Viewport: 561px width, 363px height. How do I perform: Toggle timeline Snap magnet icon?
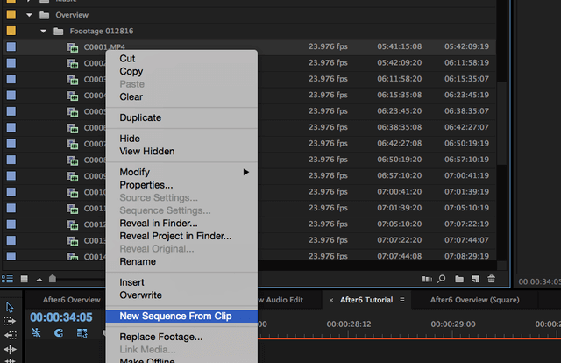(x=59, y=333)
